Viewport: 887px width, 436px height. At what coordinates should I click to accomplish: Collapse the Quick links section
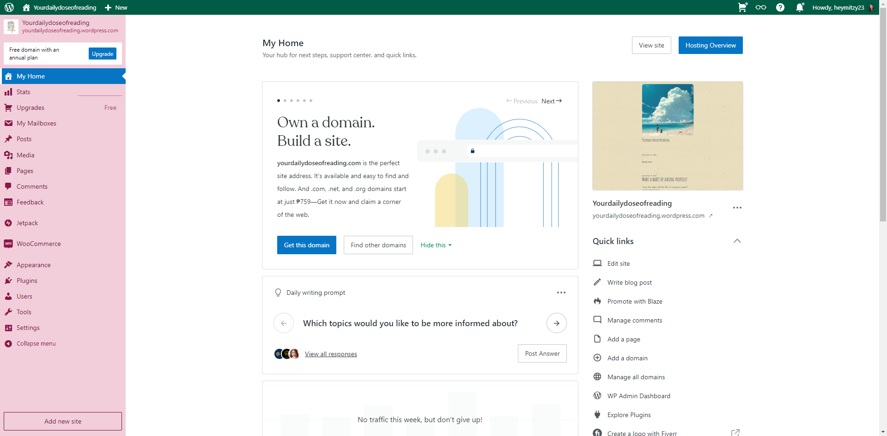pos(737,241)
